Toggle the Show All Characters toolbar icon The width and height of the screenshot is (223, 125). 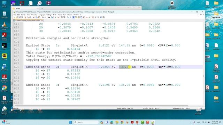click(70, 17)
